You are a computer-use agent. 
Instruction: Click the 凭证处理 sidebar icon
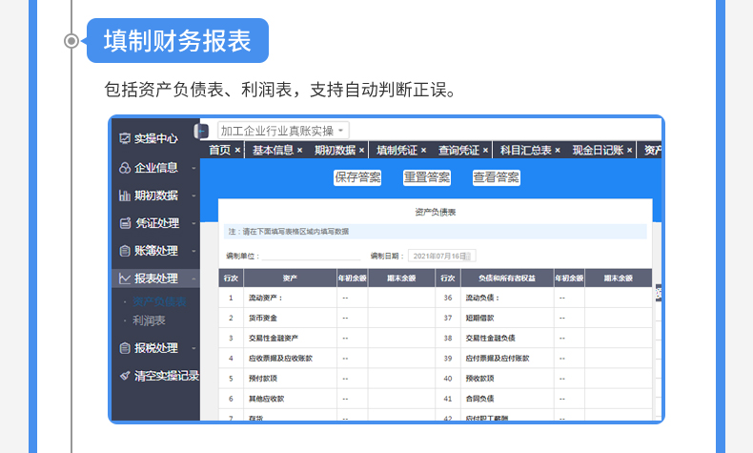(124, 223)
